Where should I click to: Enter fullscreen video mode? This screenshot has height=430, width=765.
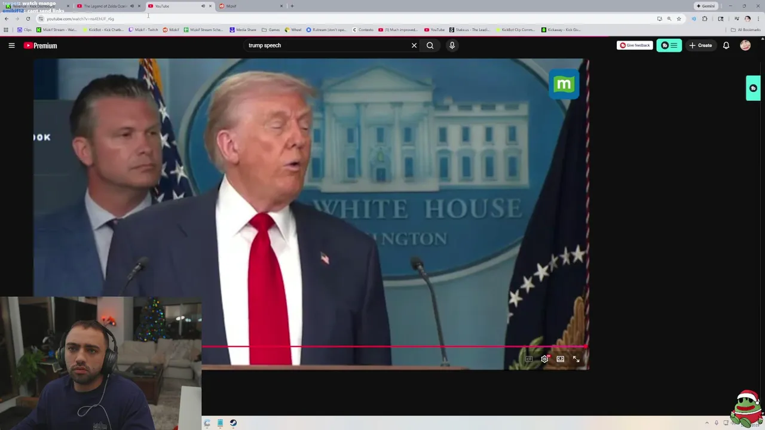(x=576, y=359)
